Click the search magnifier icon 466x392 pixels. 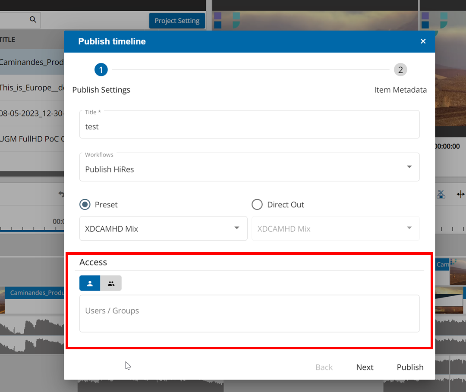point(32,20)
